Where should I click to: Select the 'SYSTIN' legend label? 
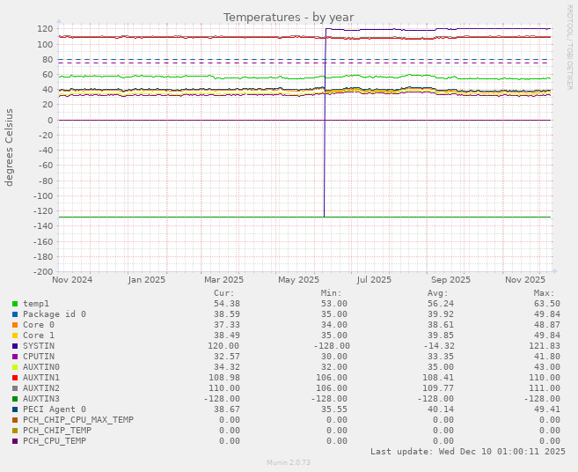tap(39, 346)
